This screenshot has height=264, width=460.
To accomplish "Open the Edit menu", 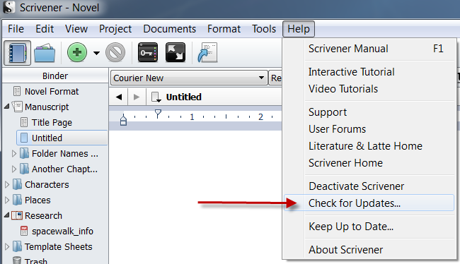I will coord(45,29).
